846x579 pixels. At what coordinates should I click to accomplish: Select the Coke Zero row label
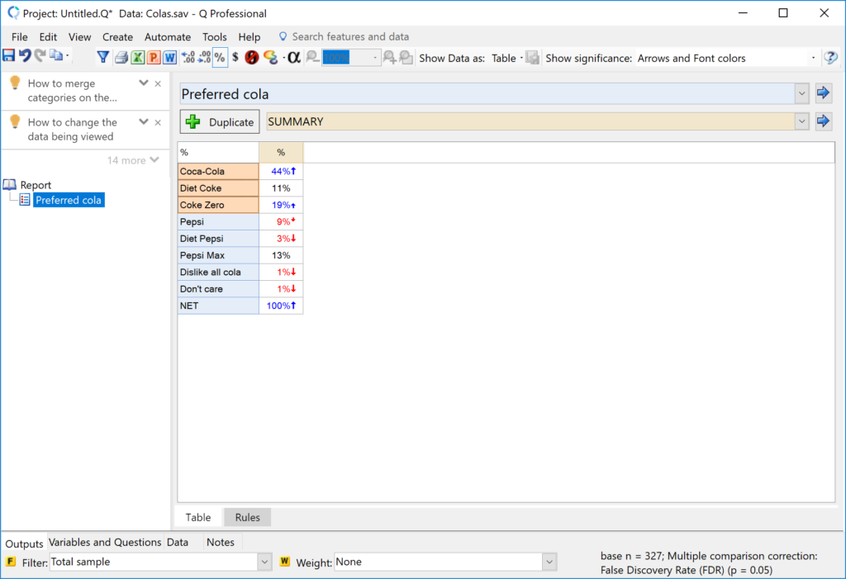(218, 205)
